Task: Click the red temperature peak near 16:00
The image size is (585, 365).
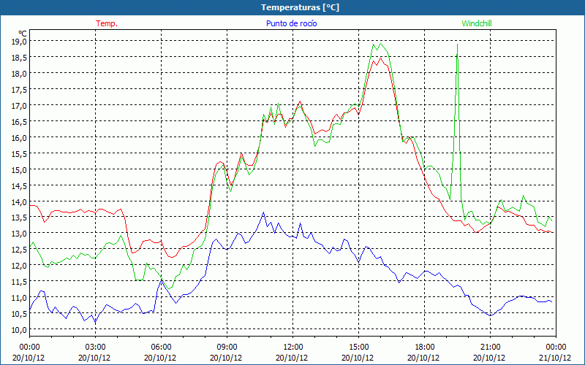Action: pyautogui.click(x=380, y=58)
